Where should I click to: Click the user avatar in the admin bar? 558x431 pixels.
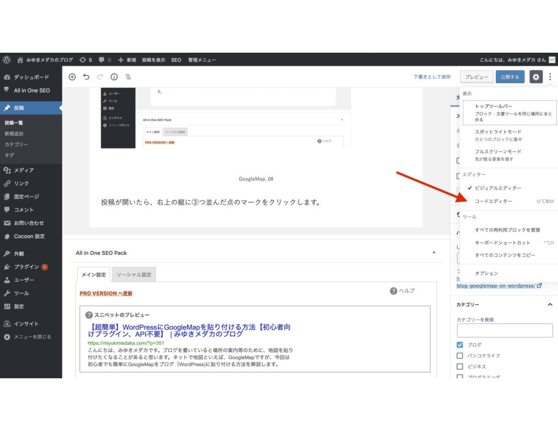click(553, 60)
